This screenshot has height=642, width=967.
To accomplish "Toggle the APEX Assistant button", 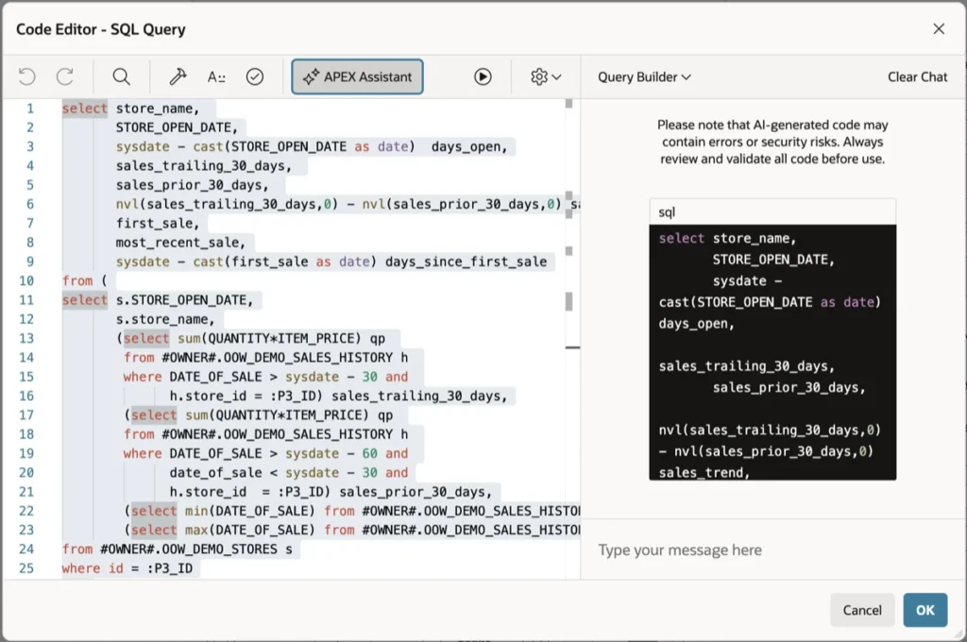I will tap(357, 76).
